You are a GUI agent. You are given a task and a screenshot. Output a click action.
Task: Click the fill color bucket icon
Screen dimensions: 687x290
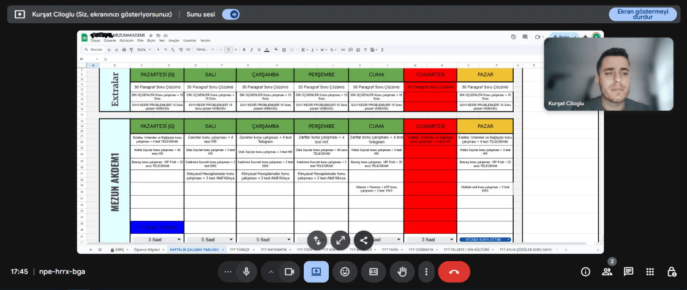[276, 50]
